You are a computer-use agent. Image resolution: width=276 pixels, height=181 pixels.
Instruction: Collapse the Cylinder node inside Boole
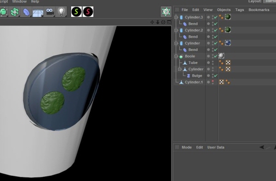pos(179,69)
